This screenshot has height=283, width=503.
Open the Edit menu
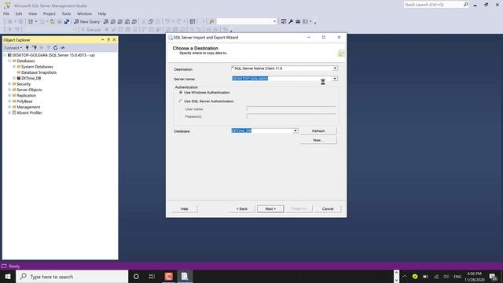click(x=19, y=14)
